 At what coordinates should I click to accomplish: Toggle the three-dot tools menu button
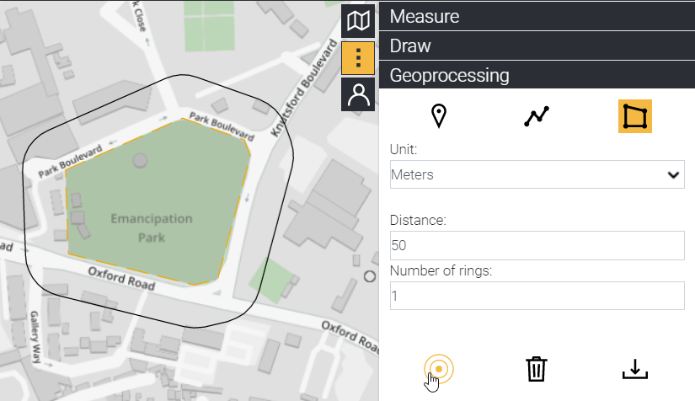(x=358, y=58)
